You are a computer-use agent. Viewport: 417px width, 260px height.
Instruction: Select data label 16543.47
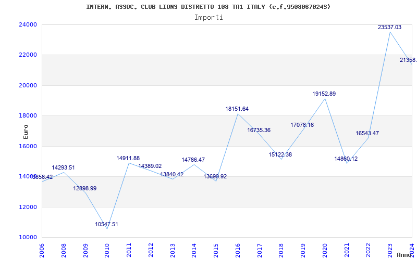pyautogui.click(x=367, y=134)
